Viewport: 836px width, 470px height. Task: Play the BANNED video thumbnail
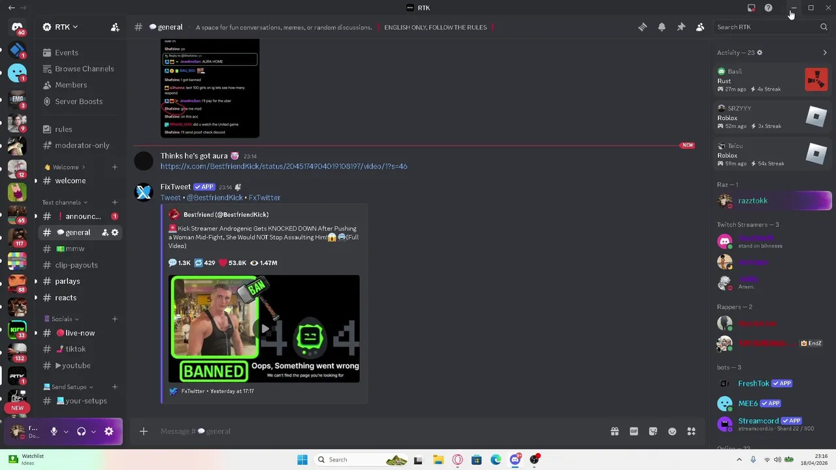pyautogui.click(x=264, y=328)
